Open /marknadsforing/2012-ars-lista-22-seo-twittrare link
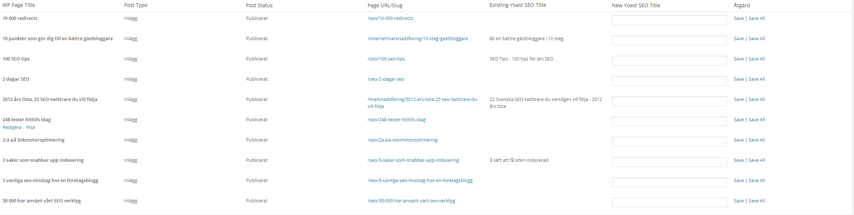Image resolution: width=854 pixels, height=215 pixels. pyautogui.click(x=423, y=102)
